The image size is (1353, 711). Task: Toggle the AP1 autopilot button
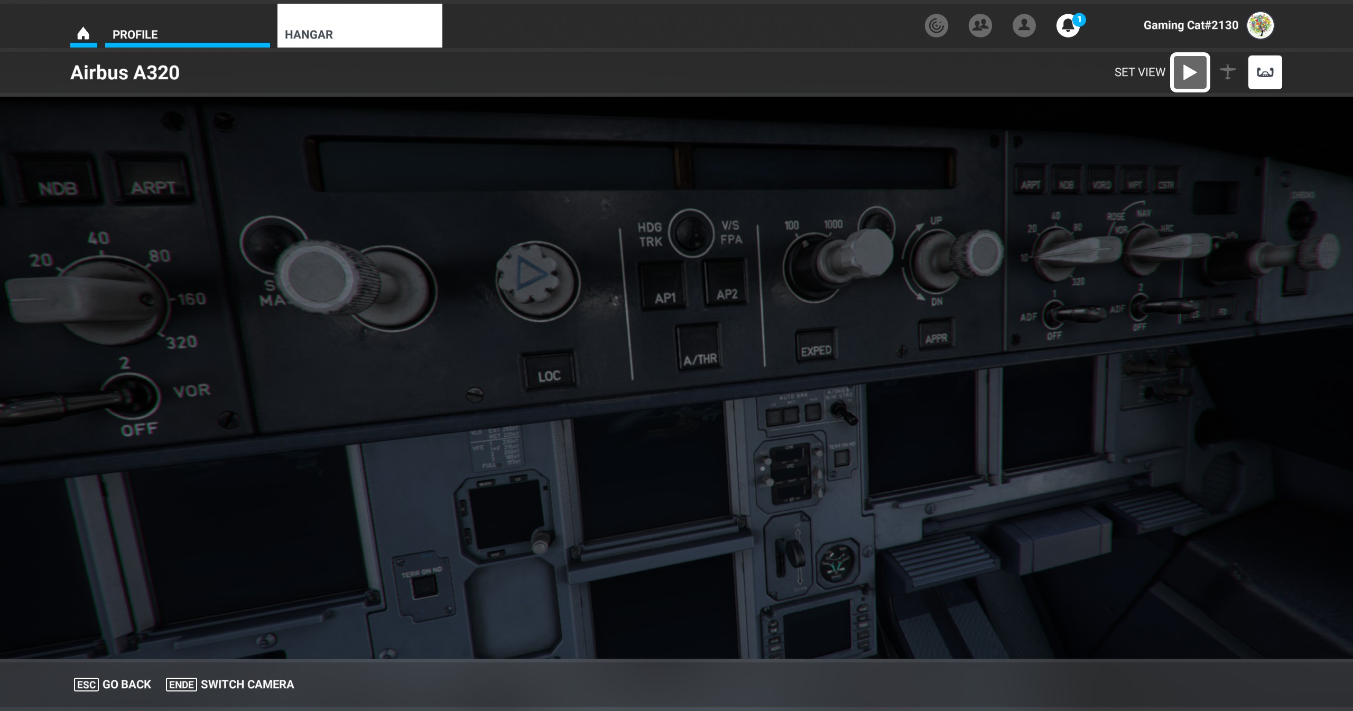(x=664, y=286)
